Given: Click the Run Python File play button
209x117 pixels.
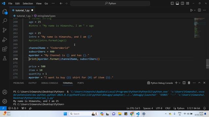Looking at the screenshot, I should 191,10.
